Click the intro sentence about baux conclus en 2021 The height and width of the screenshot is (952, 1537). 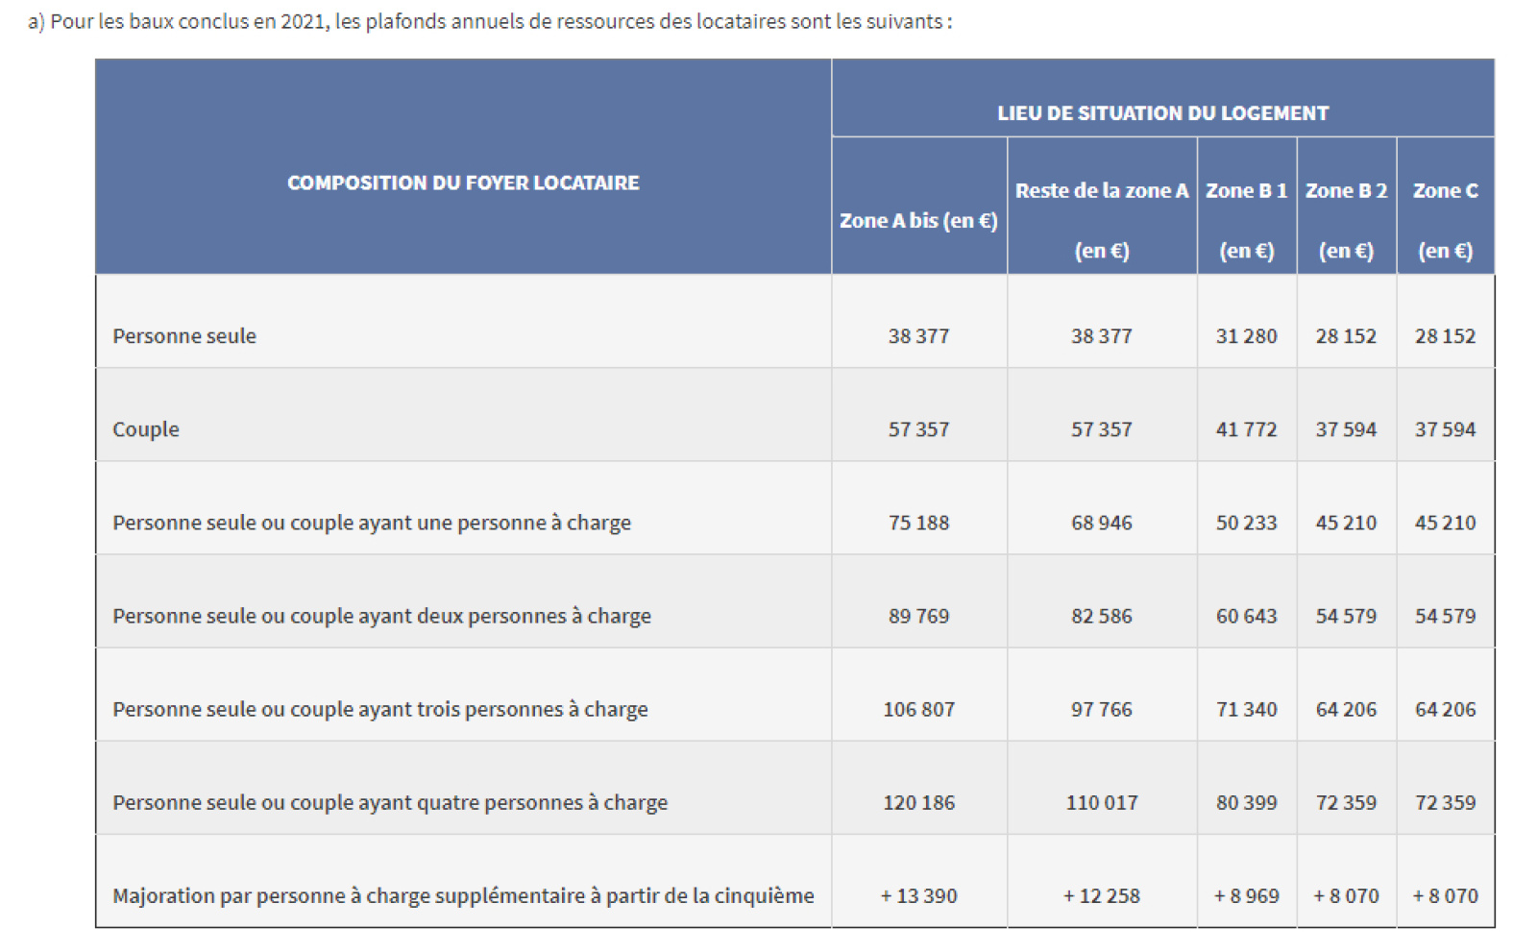pos(490,21)
